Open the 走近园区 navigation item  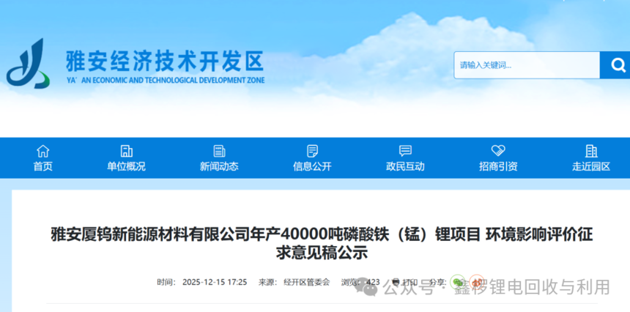click(x=591, y=158)
